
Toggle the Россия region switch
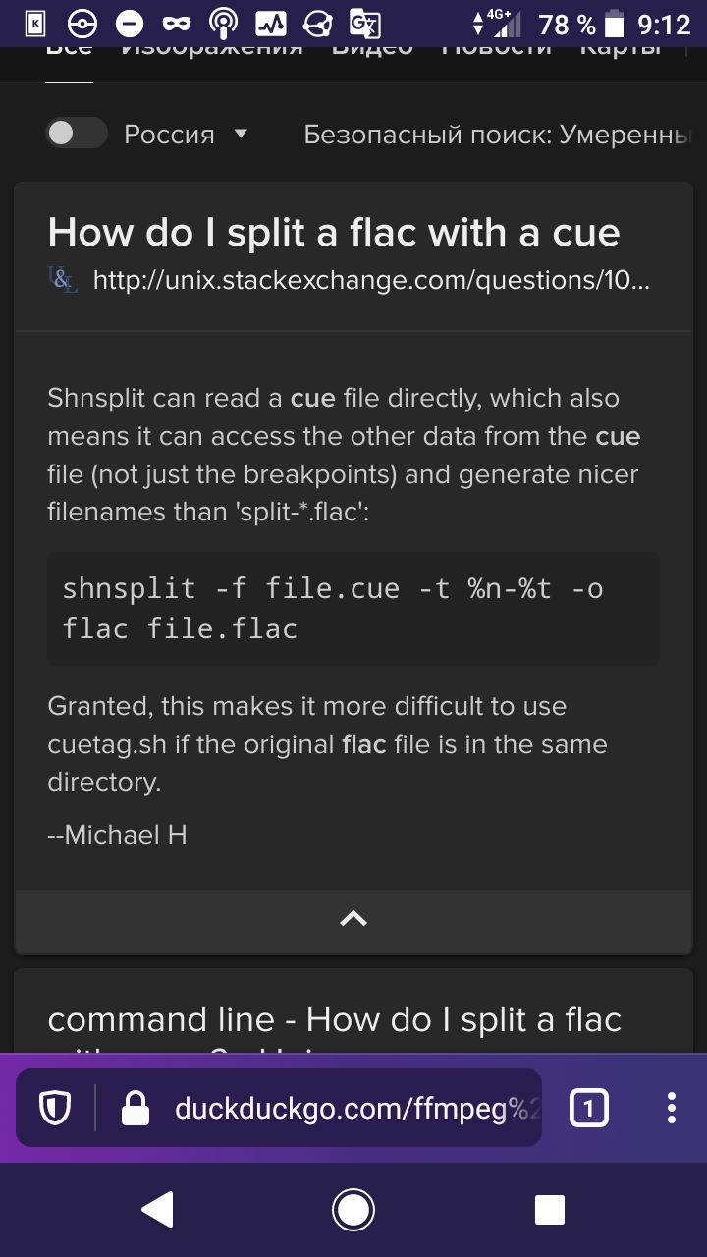pos(77,134)
